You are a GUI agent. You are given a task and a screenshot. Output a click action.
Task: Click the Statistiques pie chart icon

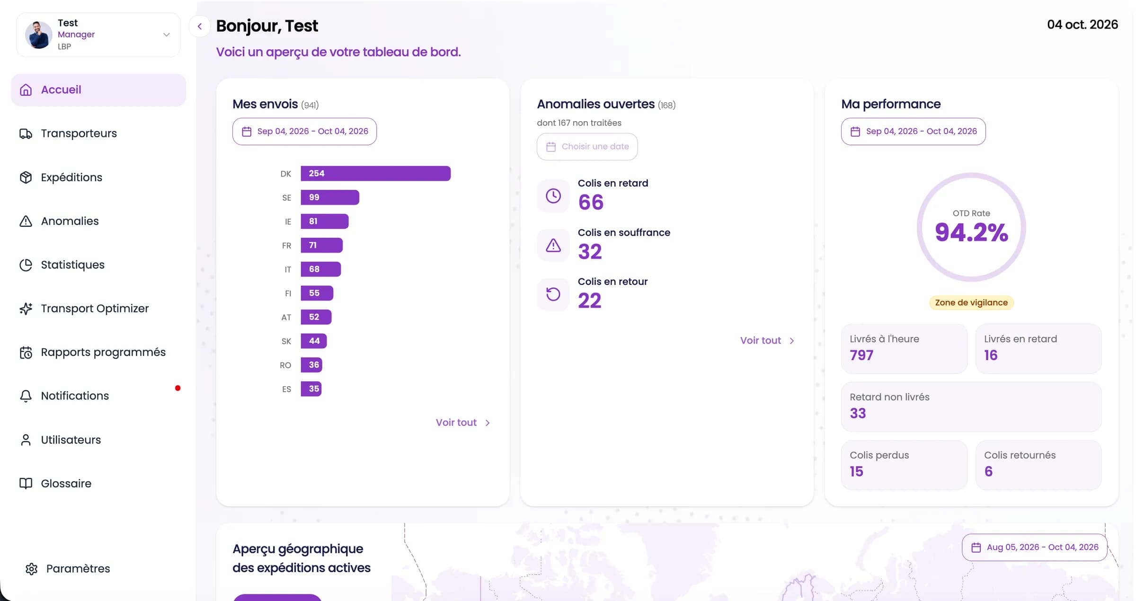tap(26, 265)
